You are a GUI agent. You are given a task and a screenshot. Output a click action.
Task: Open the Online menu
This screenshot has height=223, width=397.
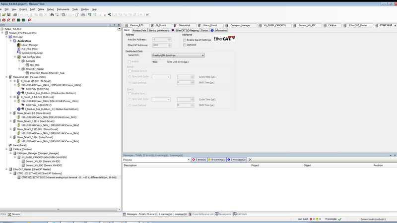click(x=41, y=9)
